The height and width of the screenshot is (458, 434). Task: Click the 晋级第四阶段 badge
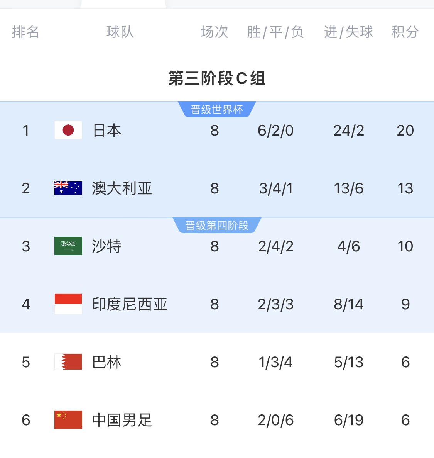click(x=217, y=226)
